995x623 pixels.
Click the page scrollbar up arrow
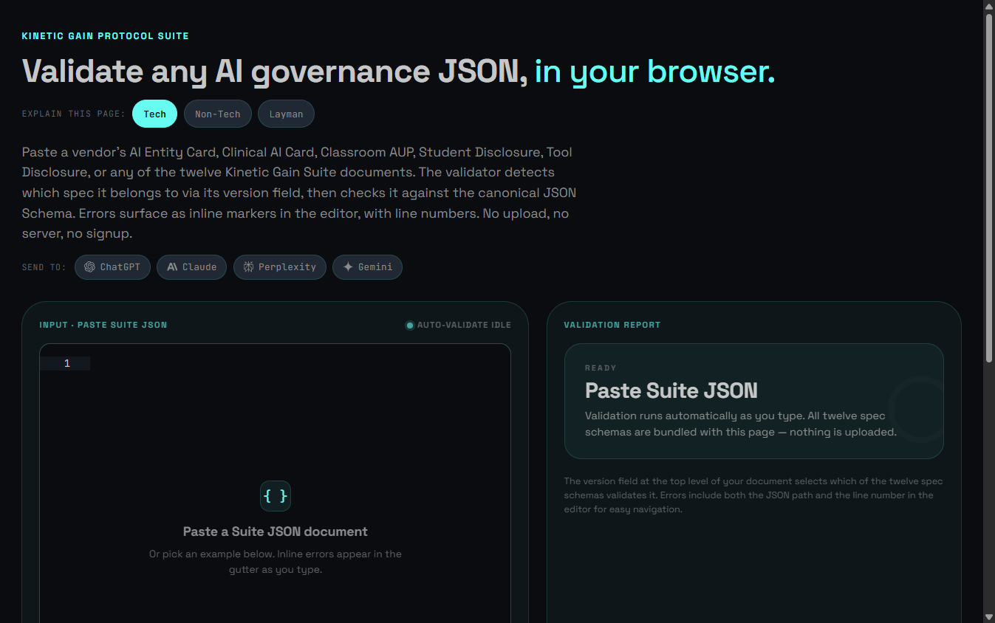coord(989,6)
